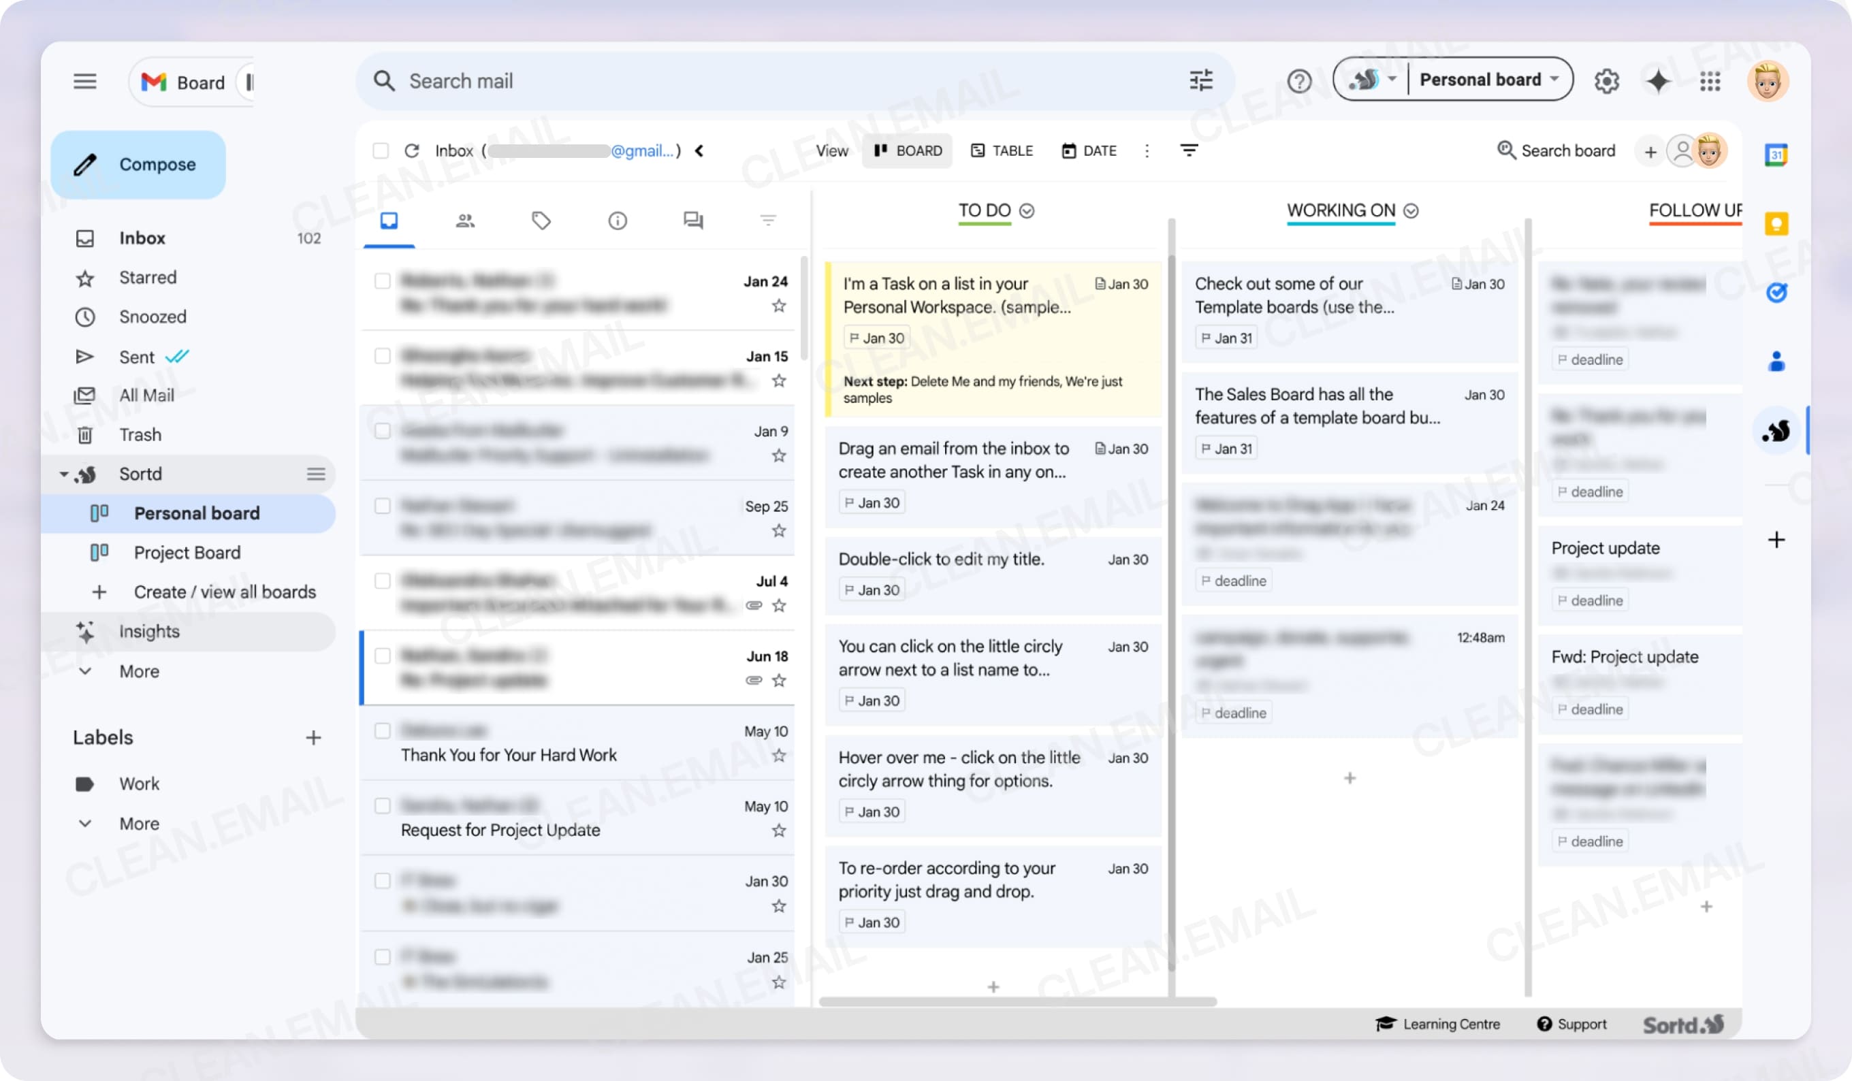This screenshot has height=1081, width=1852.
Task: Open Google Calendar in the right side panel
Action: point(1777,154)
